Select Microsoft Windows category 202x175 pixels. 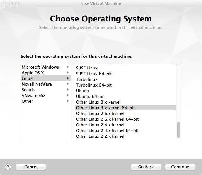pos(46,67)
